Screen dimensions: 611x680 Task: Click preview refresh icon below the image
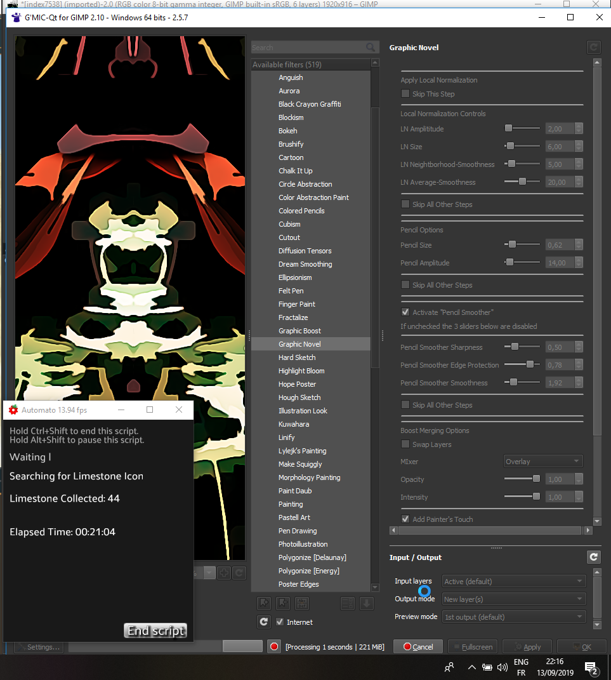click(239, 573)
